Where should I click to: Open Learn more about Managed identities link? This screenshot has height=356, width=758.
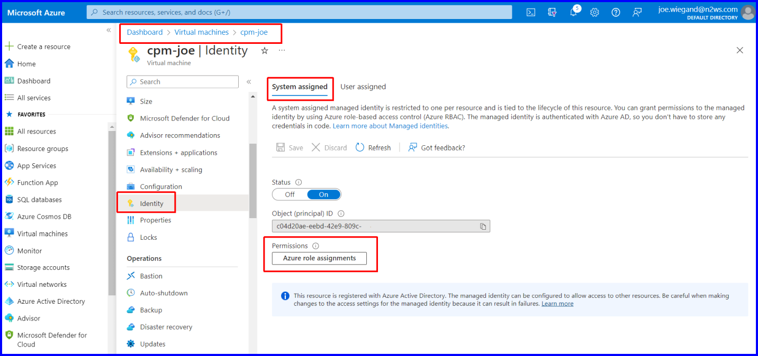(x=391, y=126)
